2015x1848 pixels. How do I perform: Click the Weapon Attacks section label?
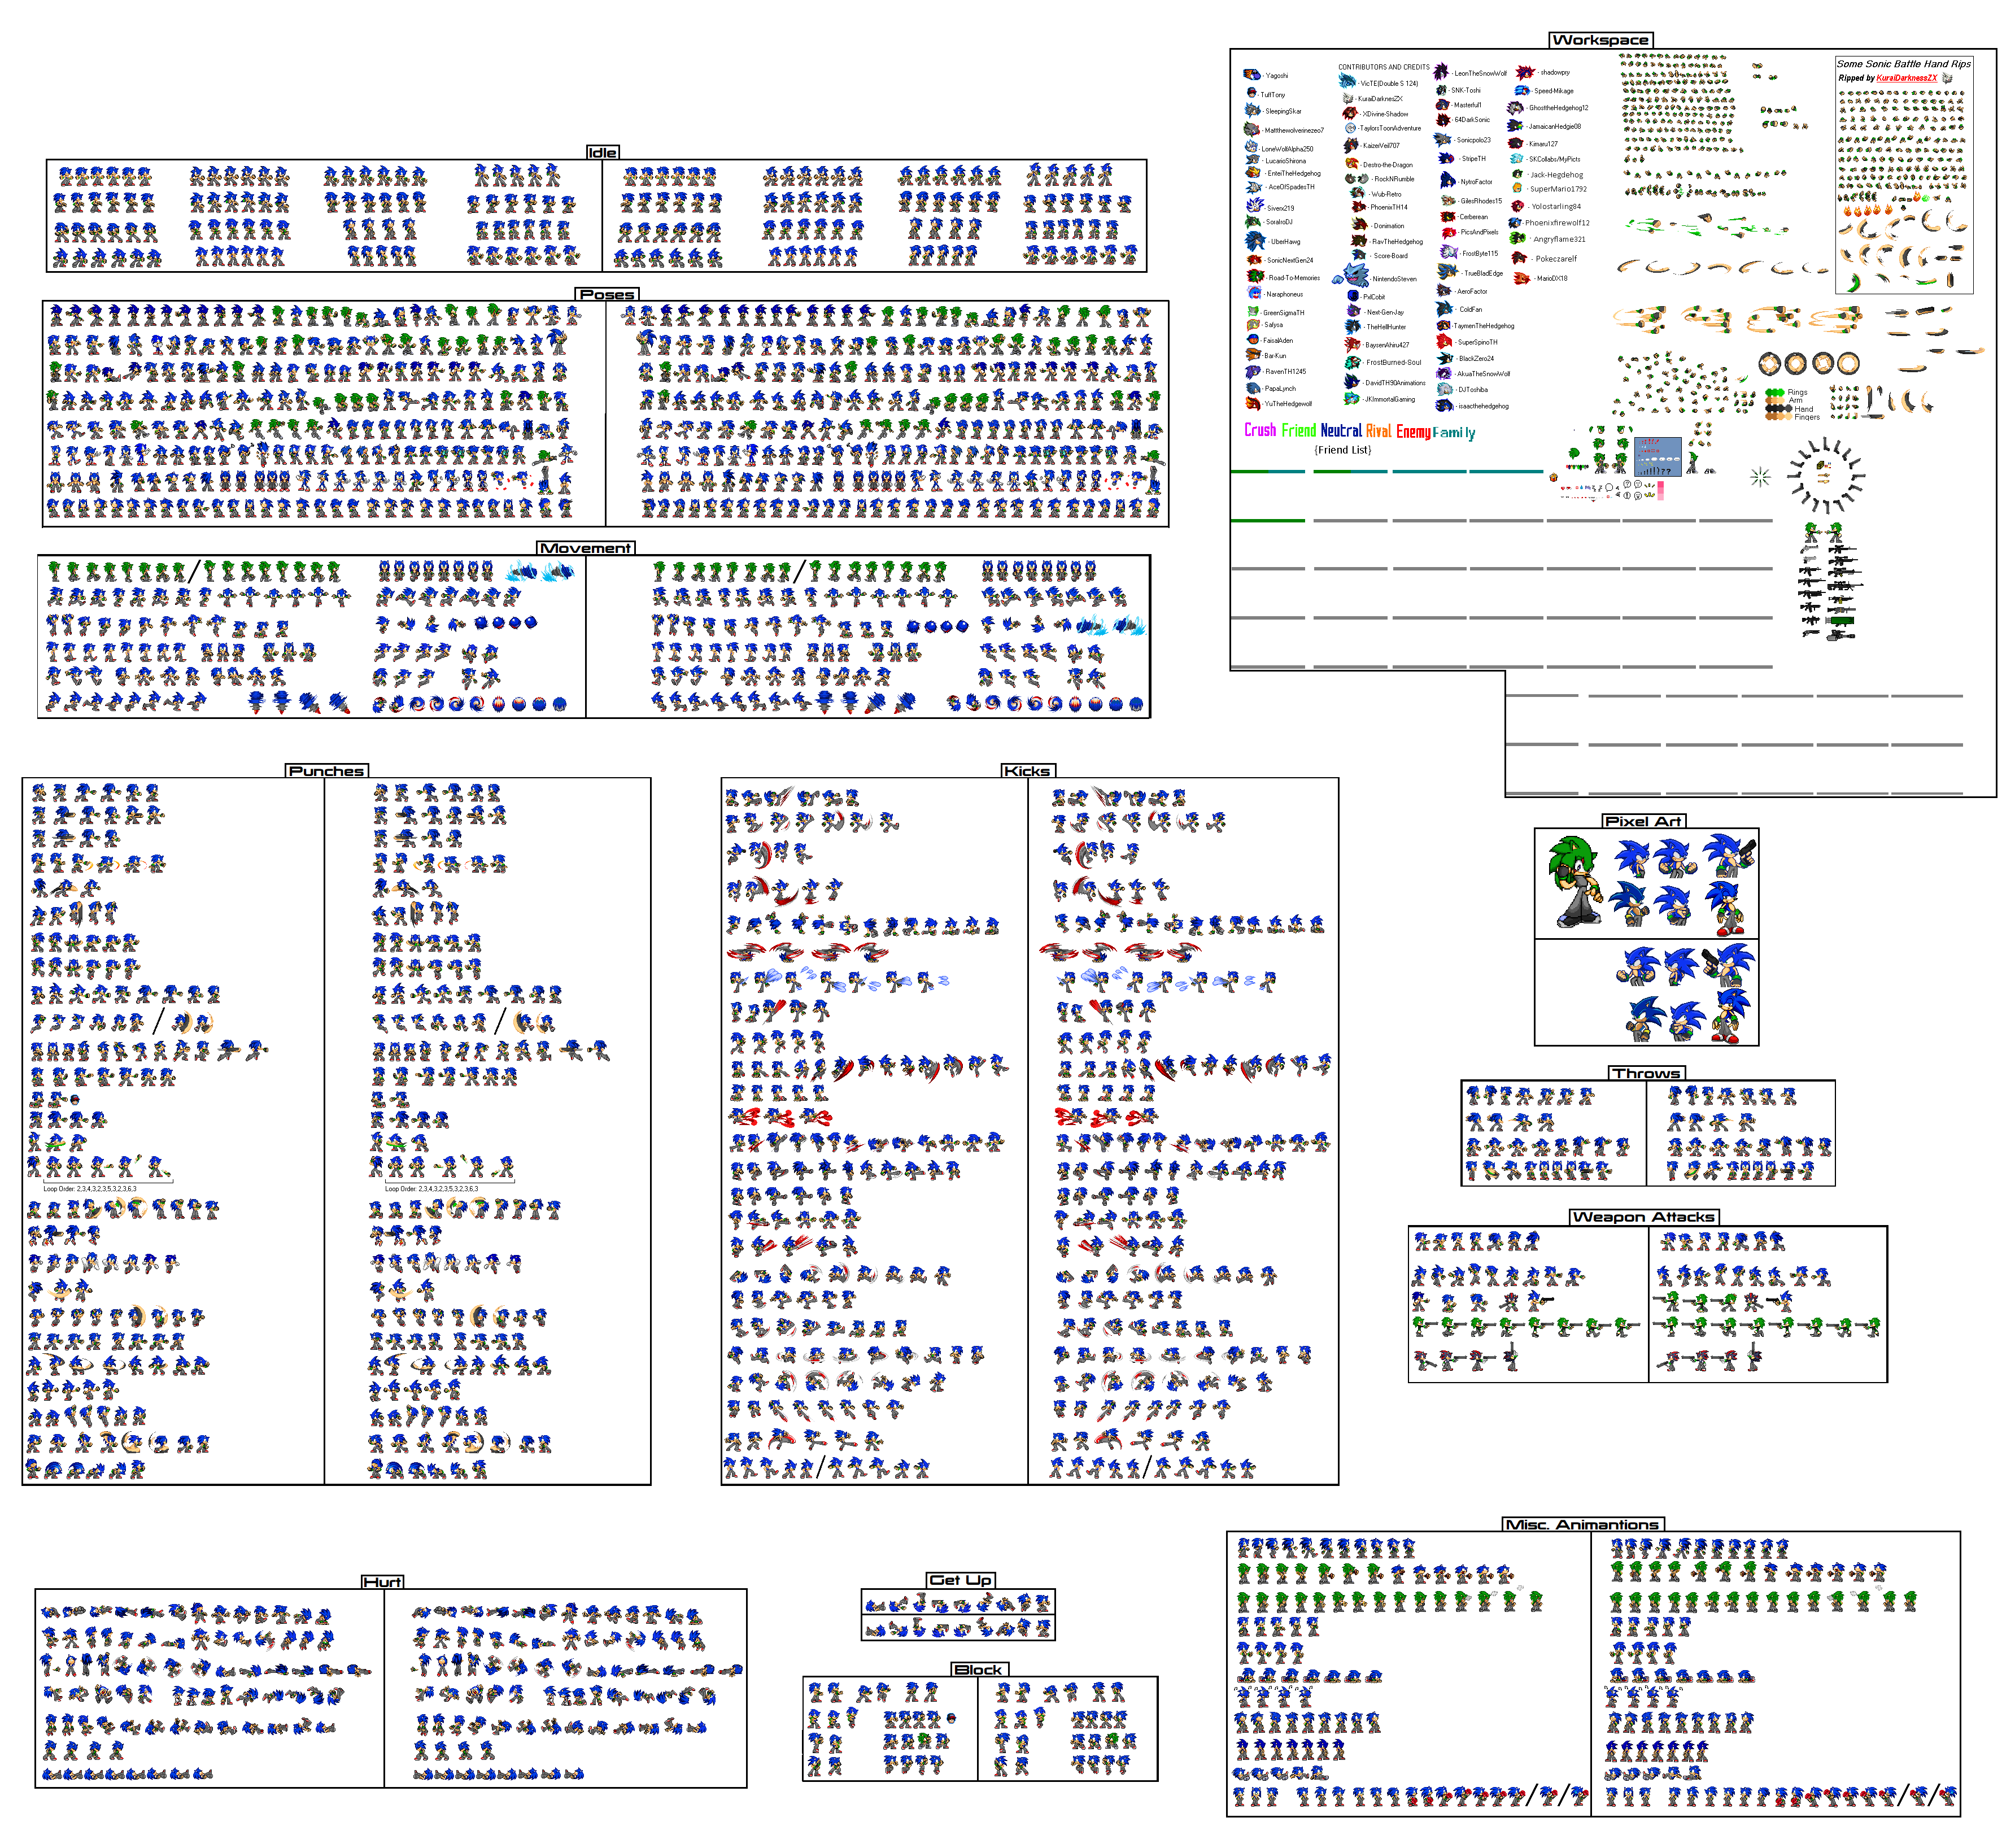click(x=1643, y=1216)
